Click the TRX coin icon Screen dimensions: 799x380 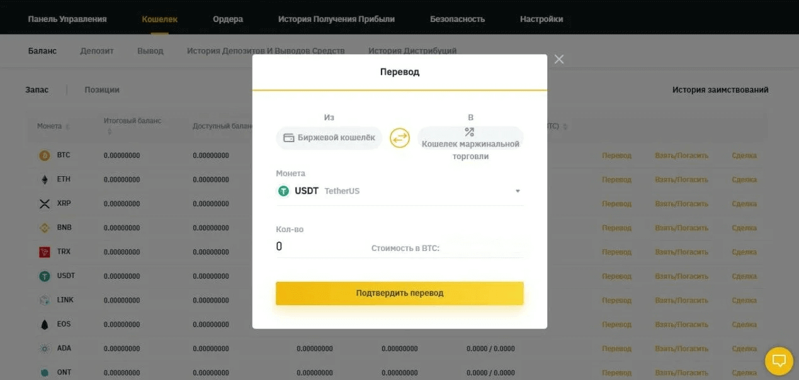tap(45, 252)
